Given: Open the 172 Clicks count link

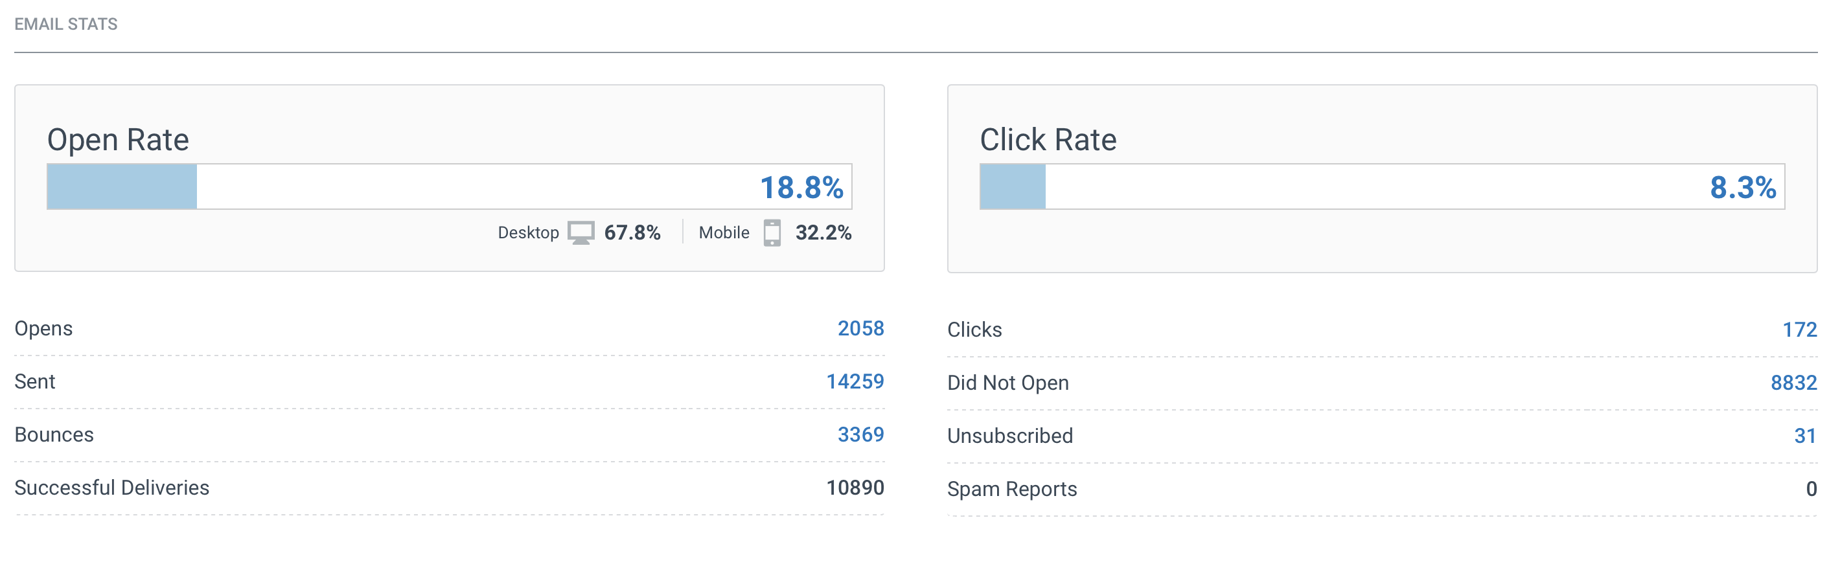Looking at the screenshot, I should click(1799, 330).
